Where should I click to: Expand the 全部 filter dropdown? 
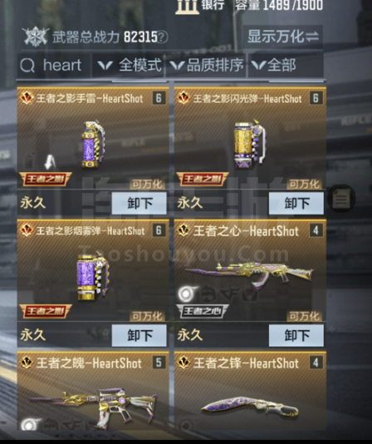click(286, 66)
